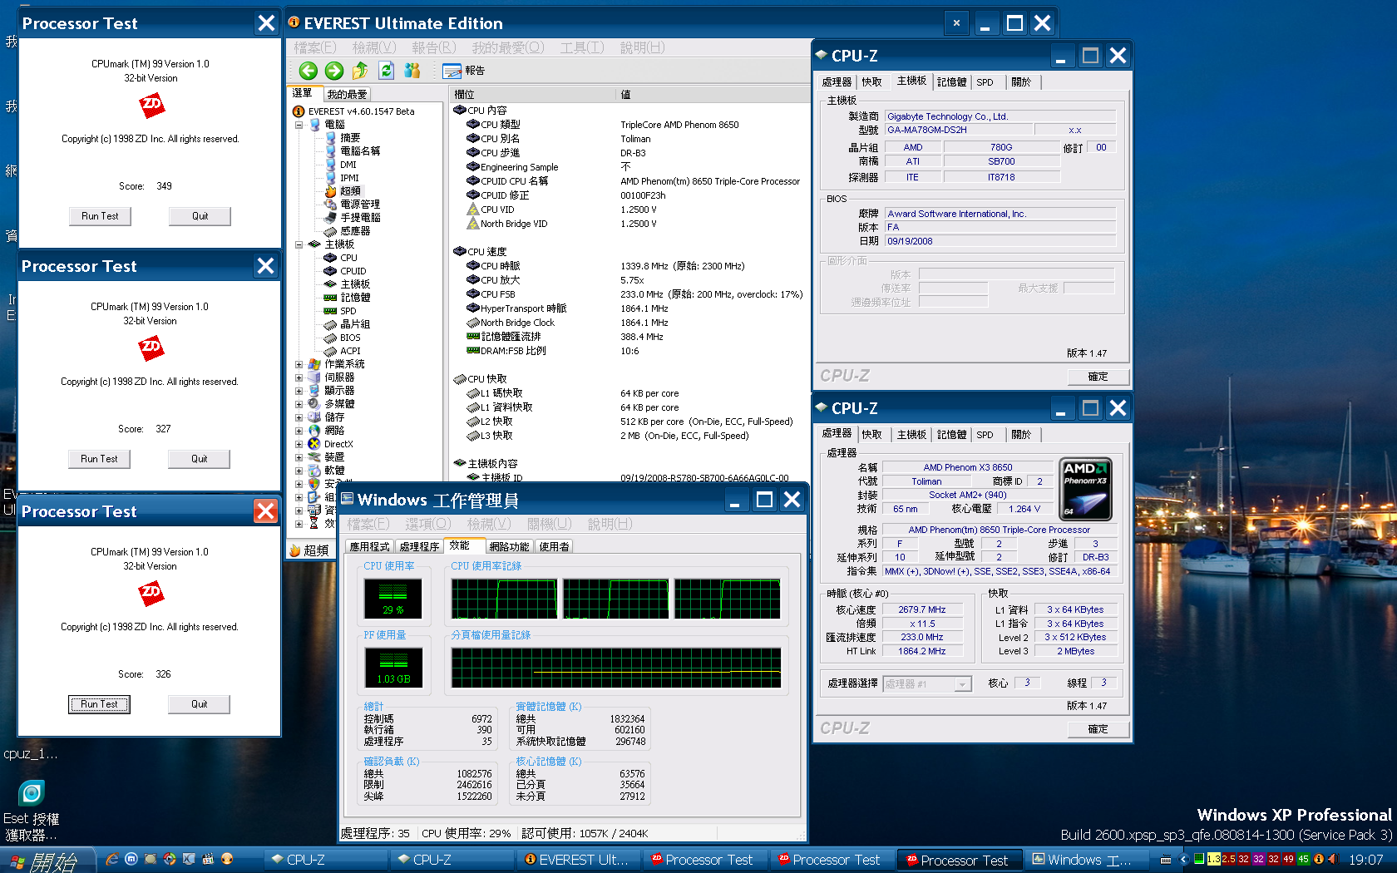Open EVEREST 工具(T) menu
This screenshot has width=1397, height=873.
pos(582,47)
